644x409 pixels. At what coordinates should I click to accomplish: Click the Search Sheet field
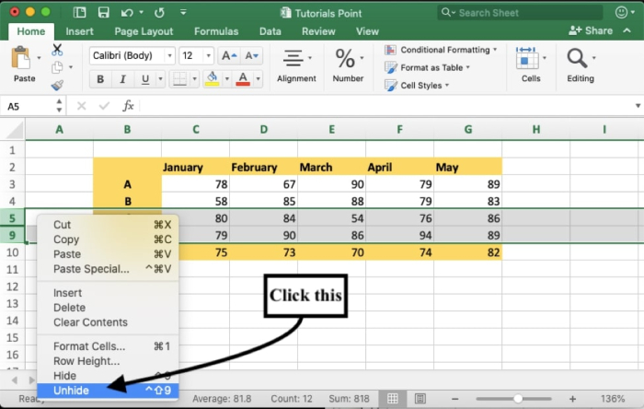519,13
